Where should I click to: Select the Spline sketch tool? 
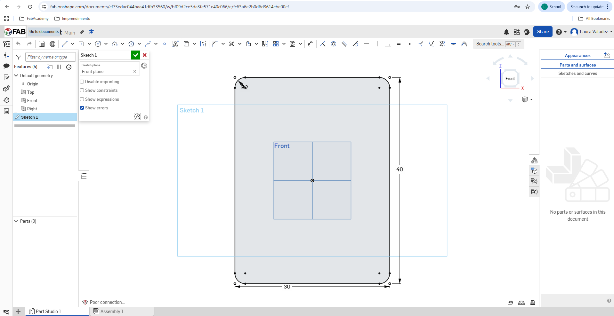pyautogui.click(x=148, y=44)
